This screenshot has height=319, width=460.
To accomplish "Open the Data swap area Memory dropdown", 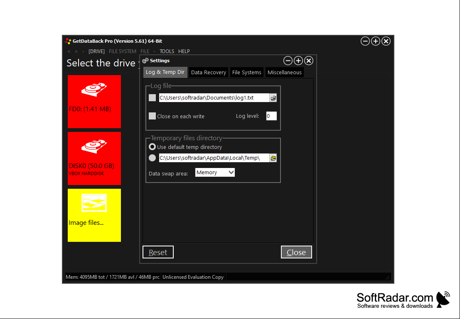I will [x=215, y=173].
